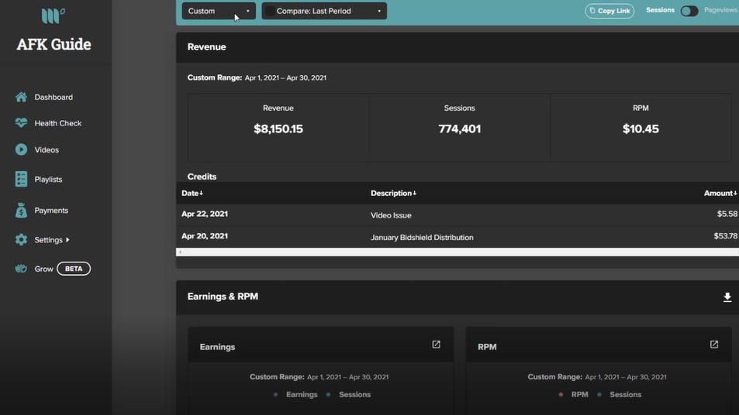Click the $5.58 credit amount
Screen dimensions: 739x415
pyautogui.click(x=727, y=214)
